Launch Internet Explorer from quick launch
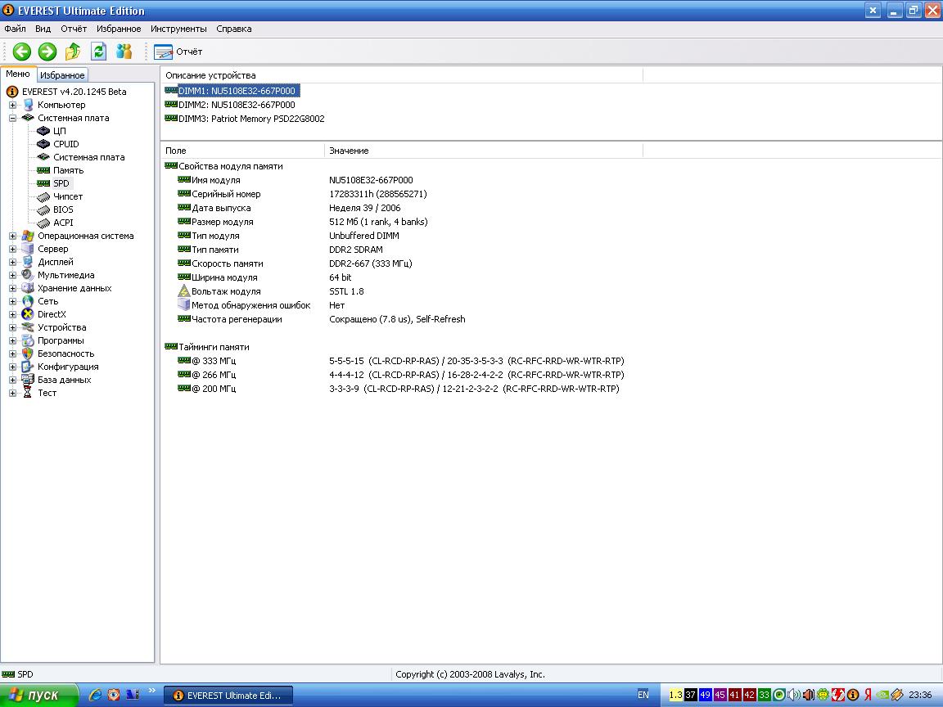 tap(95, 695)
